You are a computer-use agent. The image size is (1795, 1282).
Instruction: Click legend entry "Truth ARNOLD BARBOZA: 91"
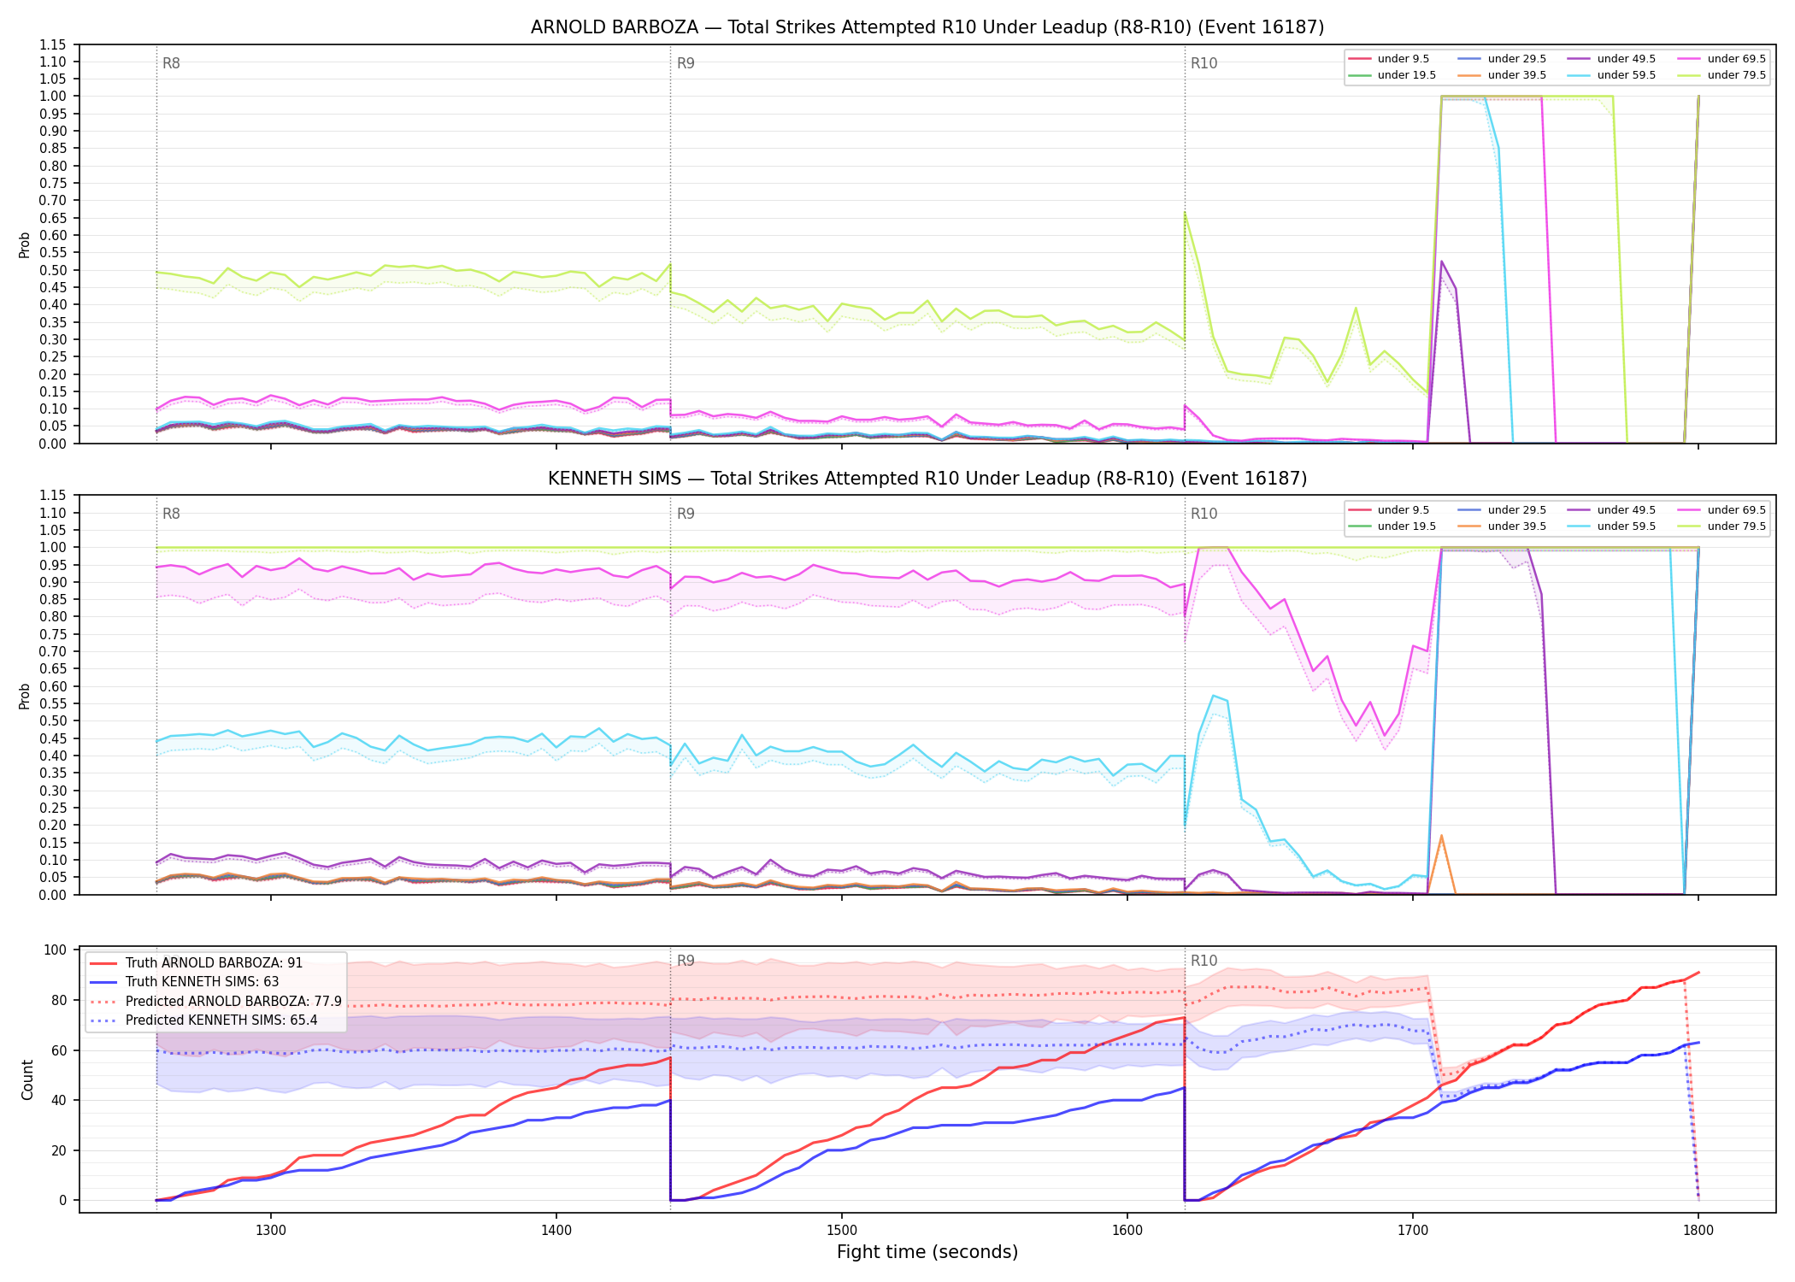196,963
